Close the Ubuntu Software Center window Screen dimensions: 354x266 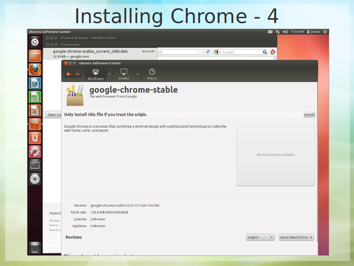pyautogui.click(x=65, y=63)
